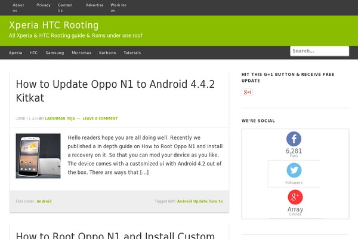Select the Karbonn category menu
The width and height of the screenshot is (358, 239).
[x=107, y=53]
